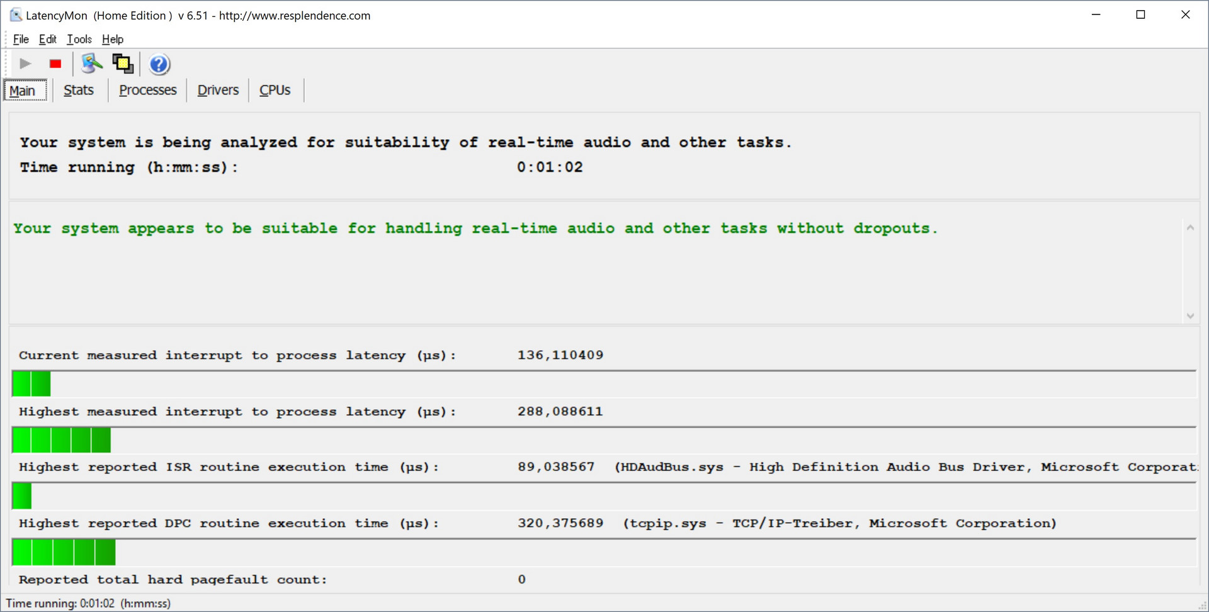Open help via the blue question mark
Screen dimensions: 1209x612
click(x=159, y=64)
